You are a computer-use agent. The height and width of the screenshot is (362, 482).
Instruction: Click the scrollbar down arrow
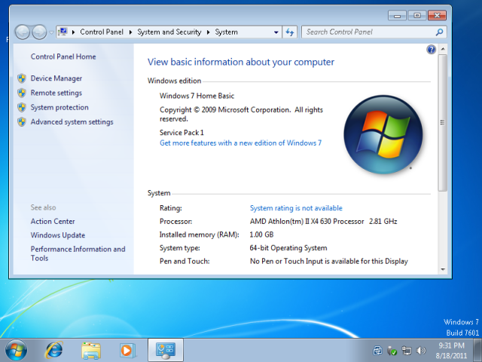(x=443, y=269)
